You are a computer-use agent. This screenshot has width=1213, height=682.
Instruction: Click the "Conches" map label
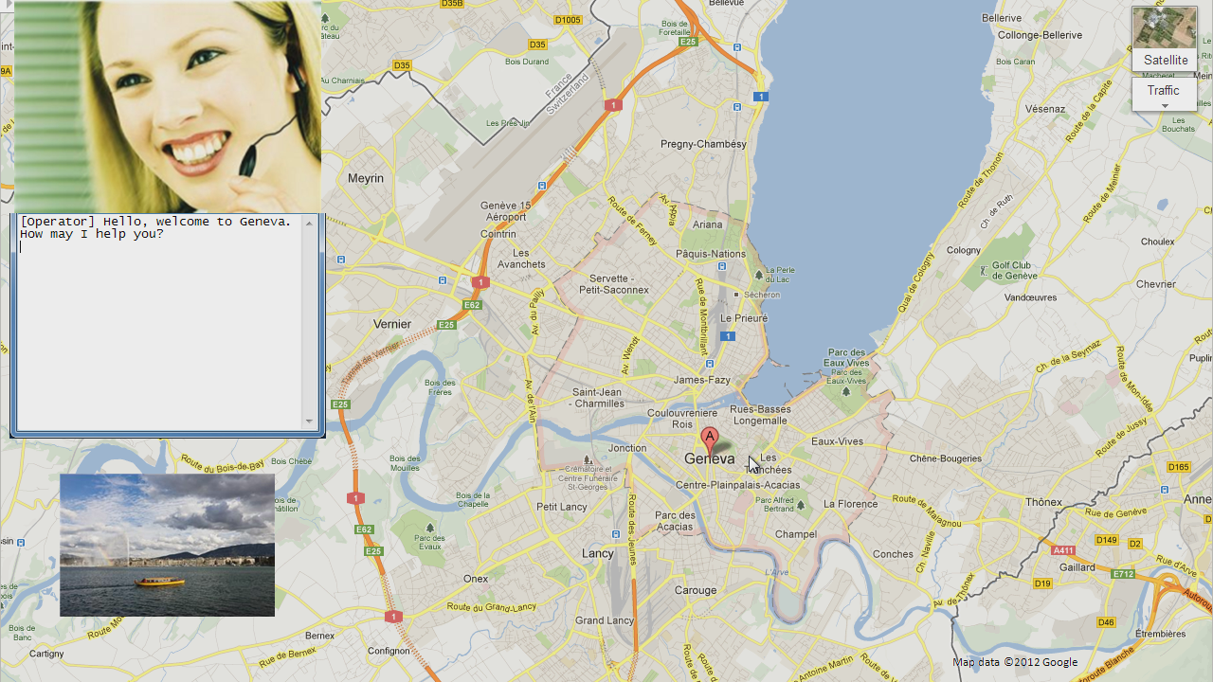[893, 554]
